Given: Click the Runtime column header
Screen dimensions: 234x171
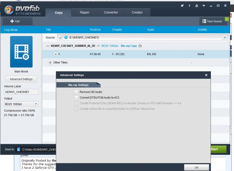Looking at the screenshot, I should coord(95,30).
